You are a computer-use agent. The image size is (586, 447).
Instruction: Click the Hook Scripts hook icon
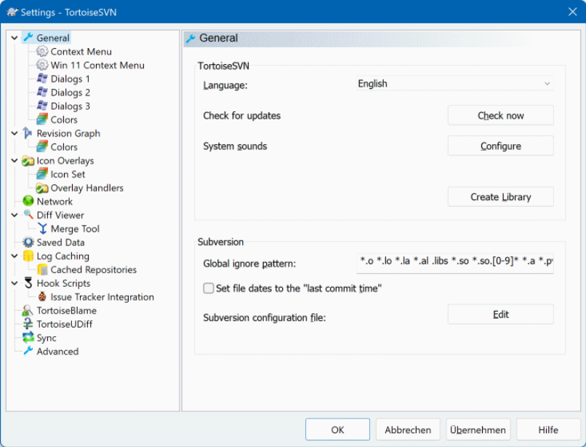coord(28,283)
